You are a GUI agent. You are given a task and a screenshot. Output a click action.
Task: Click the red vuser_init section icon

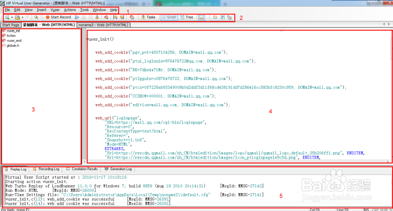click(x=4, y=31)
